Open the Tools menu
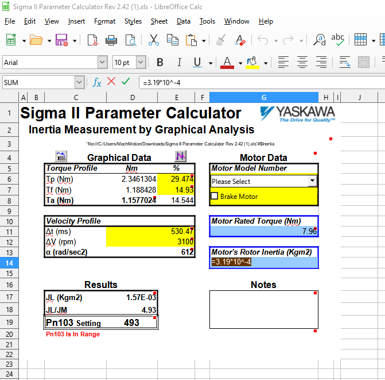The height and width of the screenshot is (380, 385). click(x=207, y=21)
